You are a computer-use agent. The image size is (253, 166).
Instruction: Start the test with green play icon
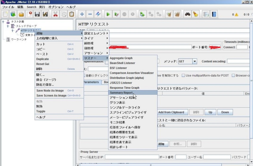(x=108, y=14)
